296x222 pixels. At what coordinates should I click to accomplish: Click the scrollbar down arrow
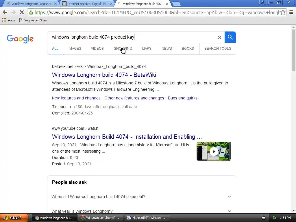[293, 211]
